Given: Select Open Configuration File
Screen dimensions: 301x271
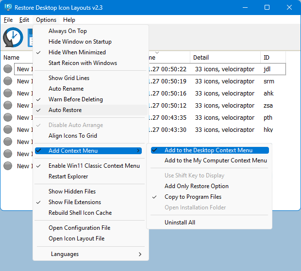Looking at the screenshot, I should [x=90, y=228].
